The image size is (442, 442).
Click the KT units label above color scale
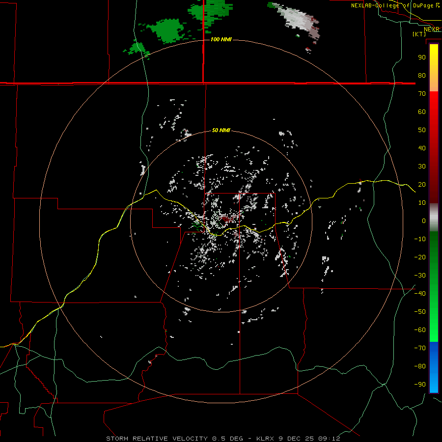click(x=419, y=34)
